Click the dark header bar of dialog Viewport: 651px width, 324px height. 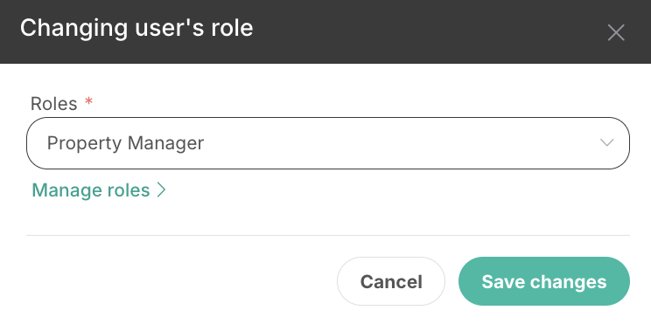click(325, 31)
